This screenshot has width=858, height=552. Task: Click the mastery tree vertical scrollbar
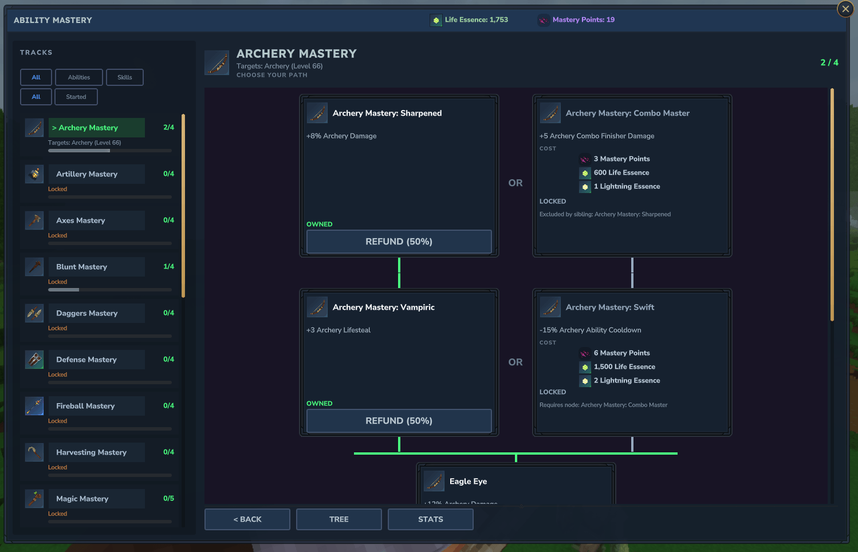[x=832, y=204]
